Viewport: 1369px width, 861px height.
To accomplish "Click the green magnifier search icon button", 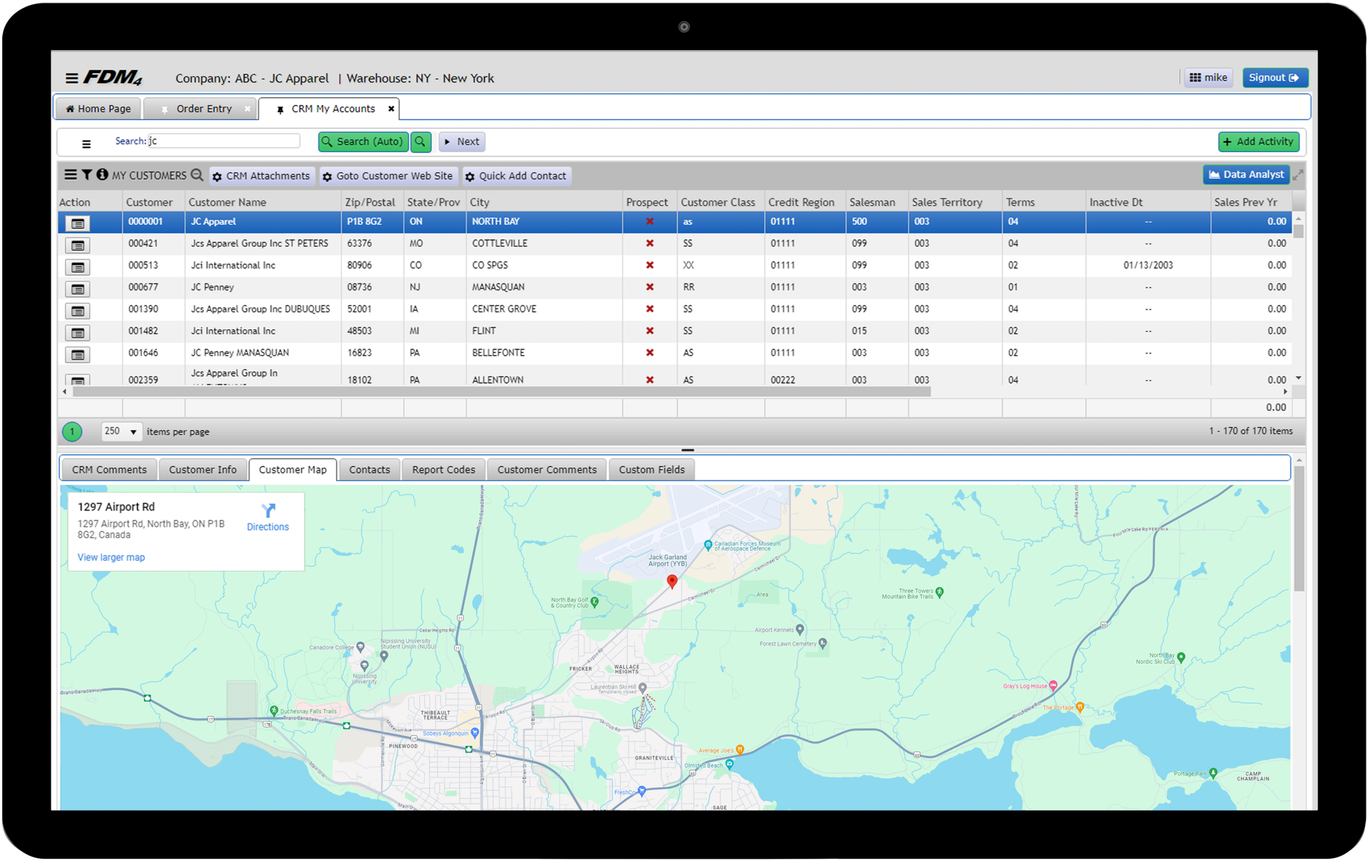I will (x=420, y=142).
